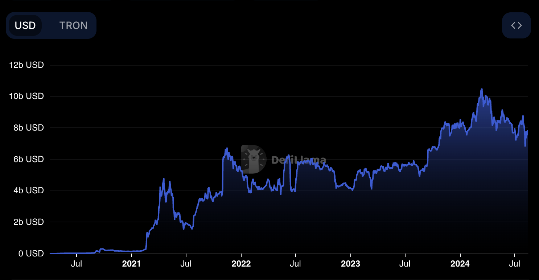The image size is (539, 280).
Task: Click the DefiLlama llama logo watermark
Action: click(x=254, y=159)
